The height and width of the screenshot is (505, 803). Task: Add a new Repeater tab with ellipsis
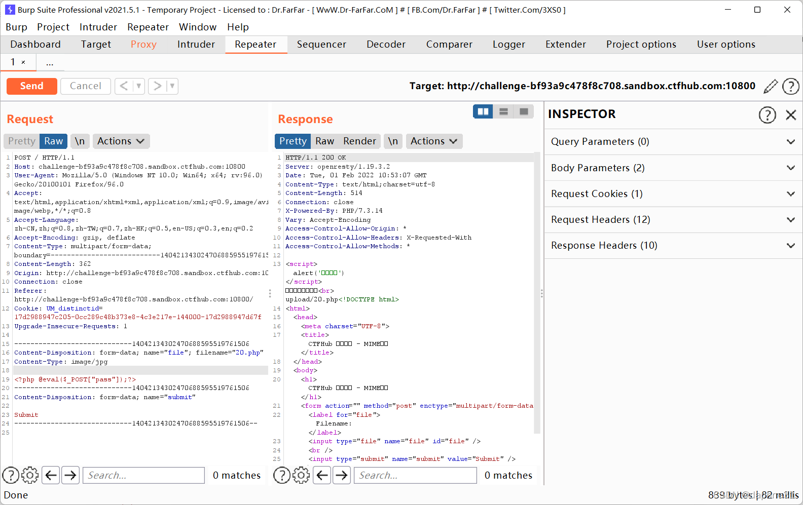coord(50,63)
